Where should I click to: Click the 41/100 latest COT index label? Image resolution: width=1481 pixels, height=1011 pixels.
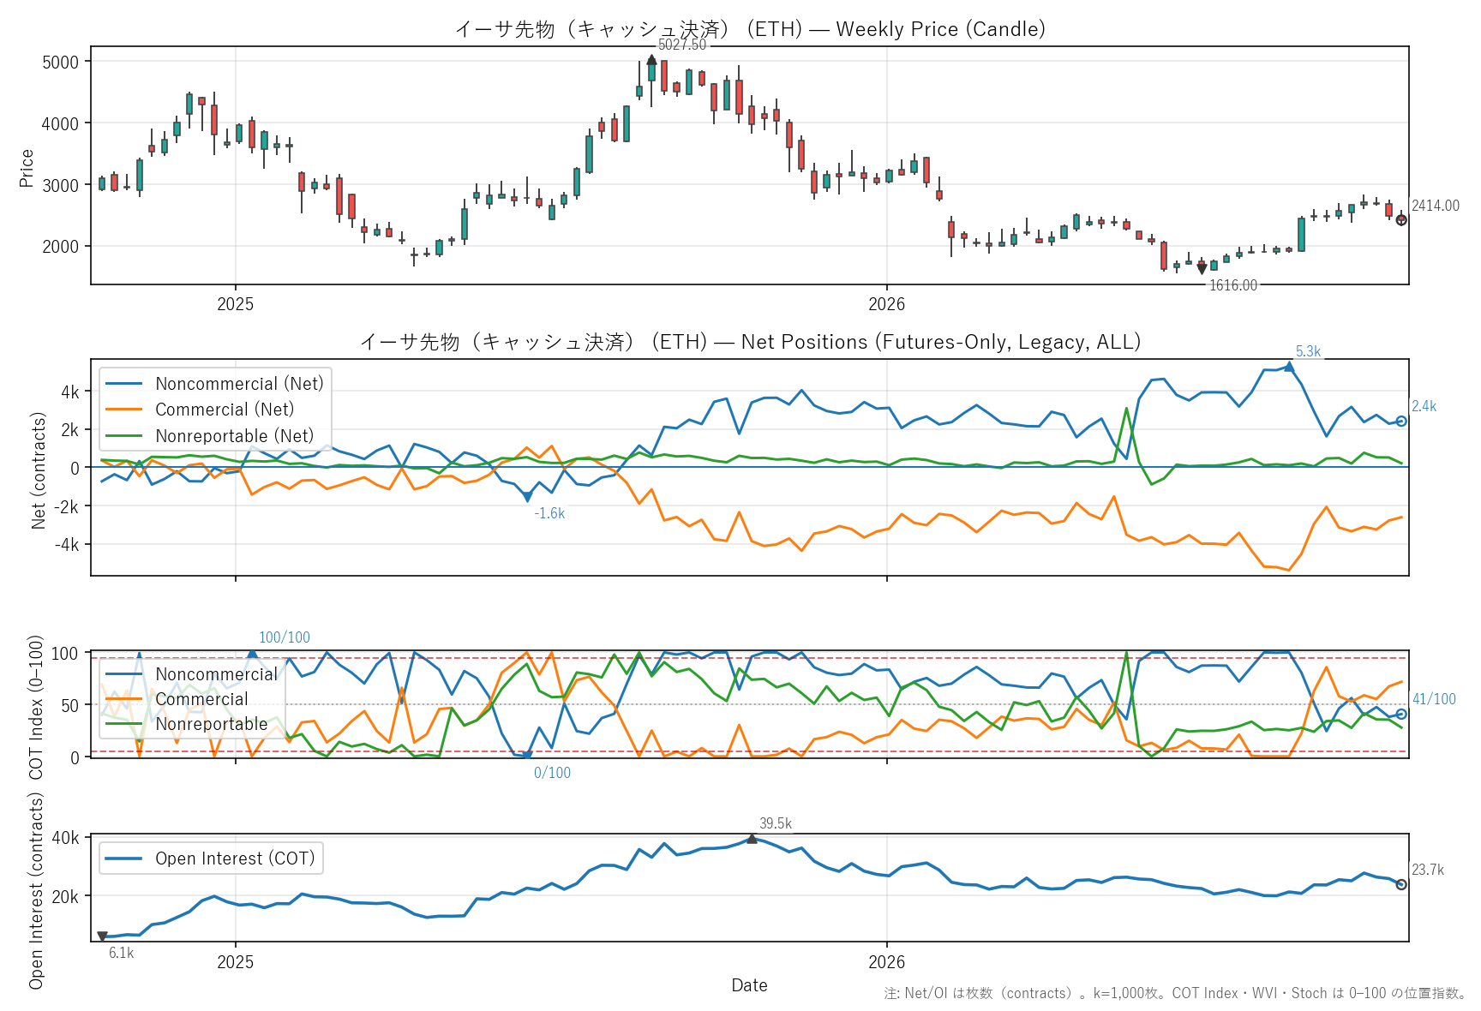click(1434, 699)
